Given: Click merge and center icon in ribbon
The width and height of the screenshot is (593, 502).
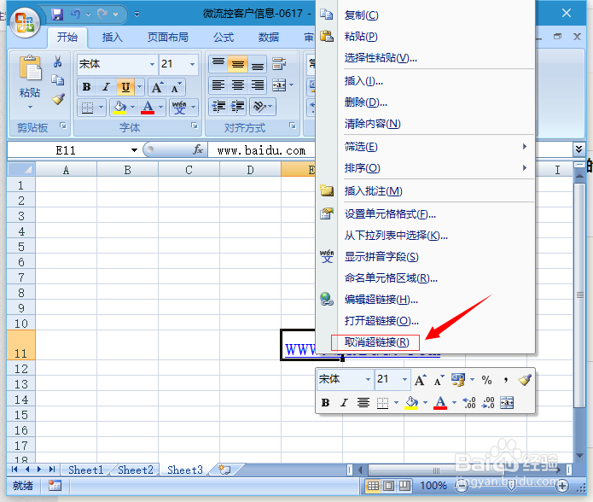Looking at the screenshot, I should pyautogui.click(x=279, y=85).
